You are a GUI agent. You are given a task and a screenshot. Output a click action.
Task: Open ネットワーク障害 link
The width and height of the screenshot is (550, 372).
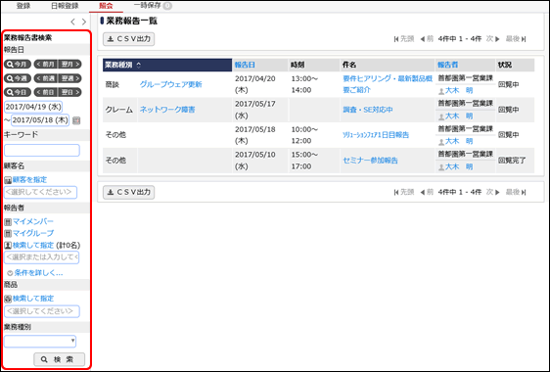click(x=167, y=110)
